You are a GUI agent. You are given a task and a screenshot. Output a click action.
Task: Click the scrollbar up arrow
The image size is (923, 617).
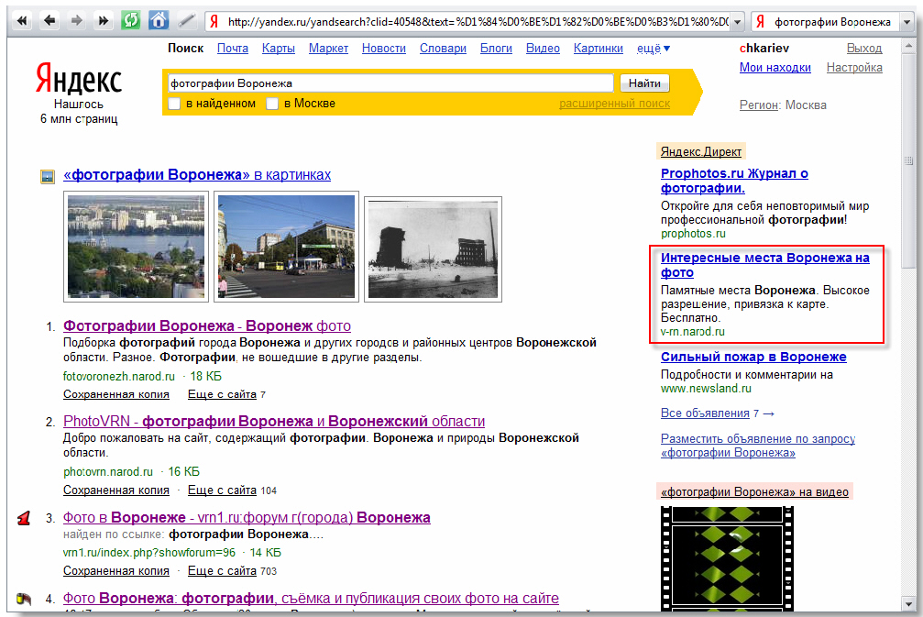[908, 46]
